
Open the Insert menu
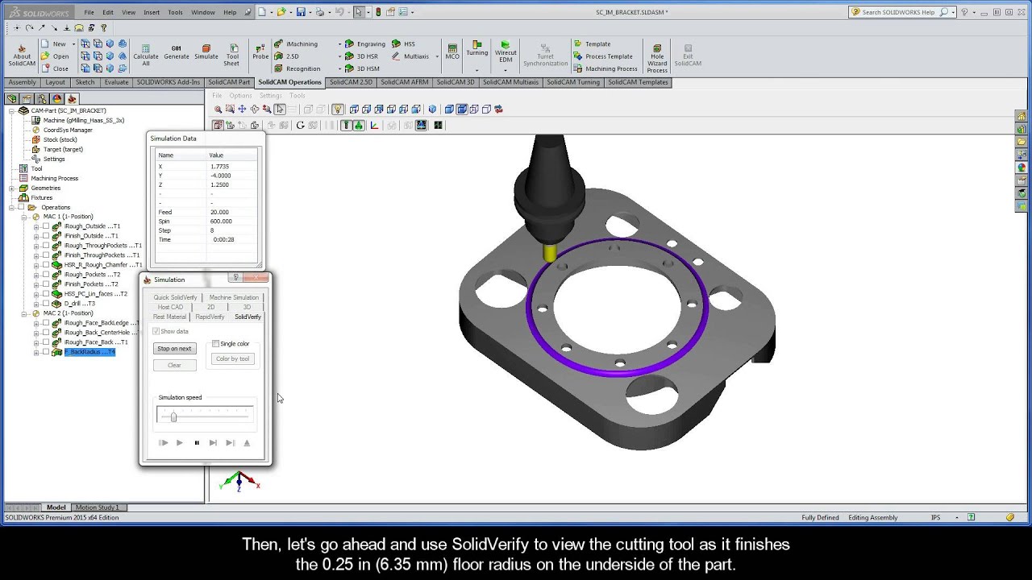coord(152,12)
